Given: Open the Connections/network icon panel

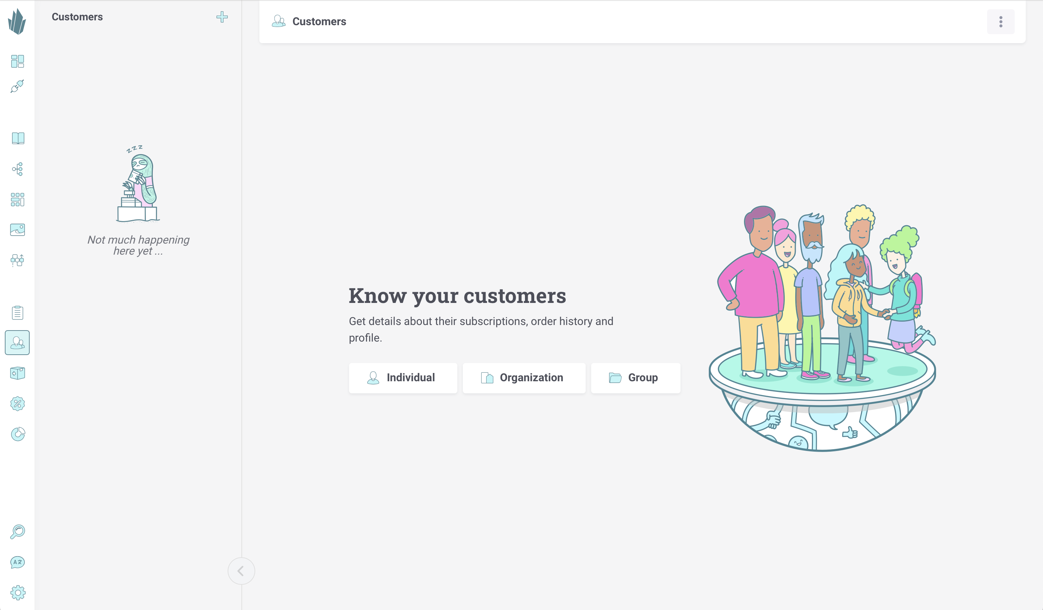Looking at the screenshot, I should coord(18,169).
